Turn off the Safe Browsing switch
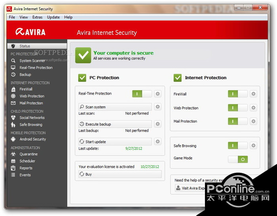 click(x=238, y=146)
